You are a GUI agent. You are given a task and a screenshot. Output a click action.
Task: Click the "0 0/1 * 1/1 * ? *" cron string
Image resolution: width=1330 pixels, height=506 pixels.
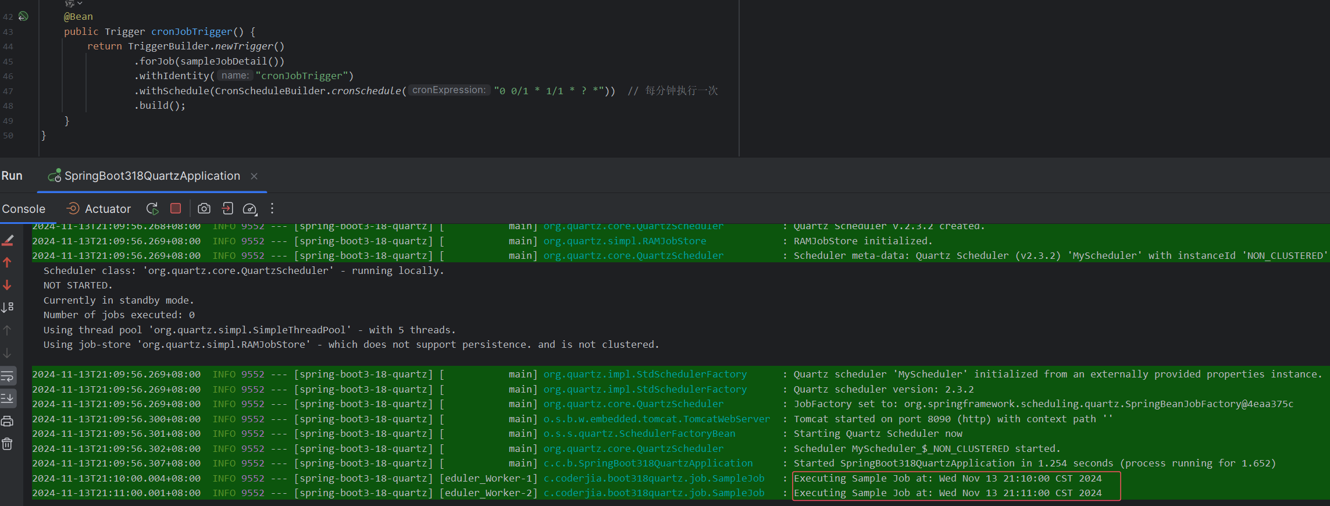(548, 91)
